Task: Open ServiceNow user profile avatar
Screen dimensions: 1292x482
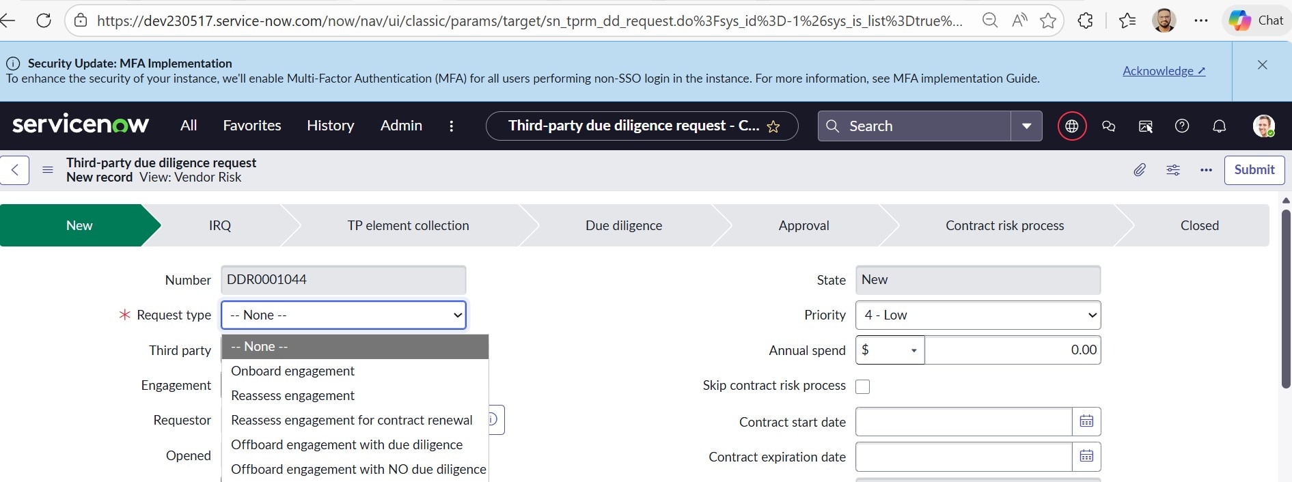Action: pos(1263,126)
